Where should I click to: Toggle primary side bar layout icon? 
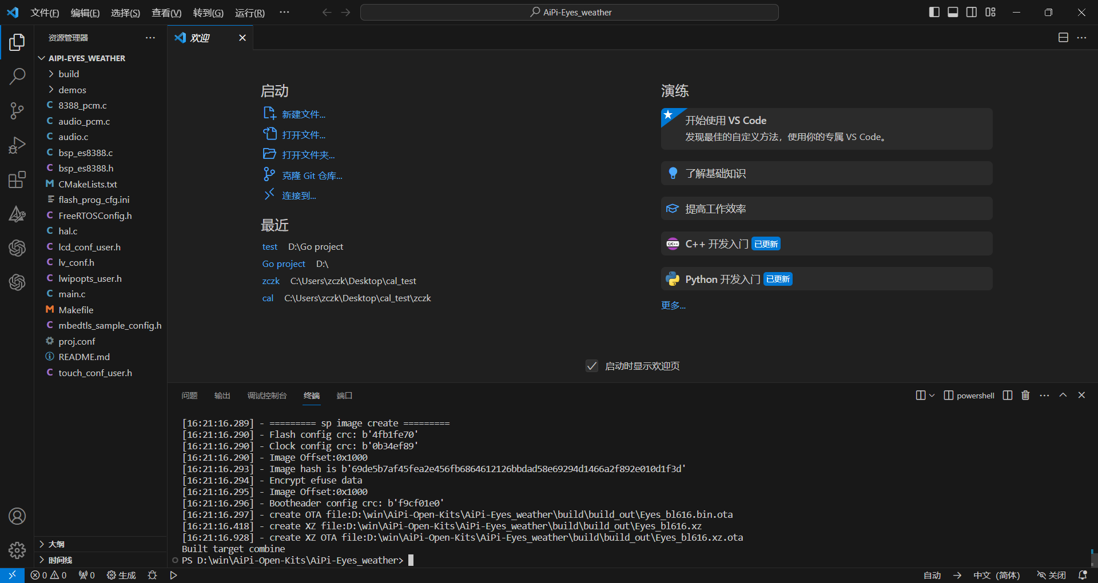click(934, 12)
